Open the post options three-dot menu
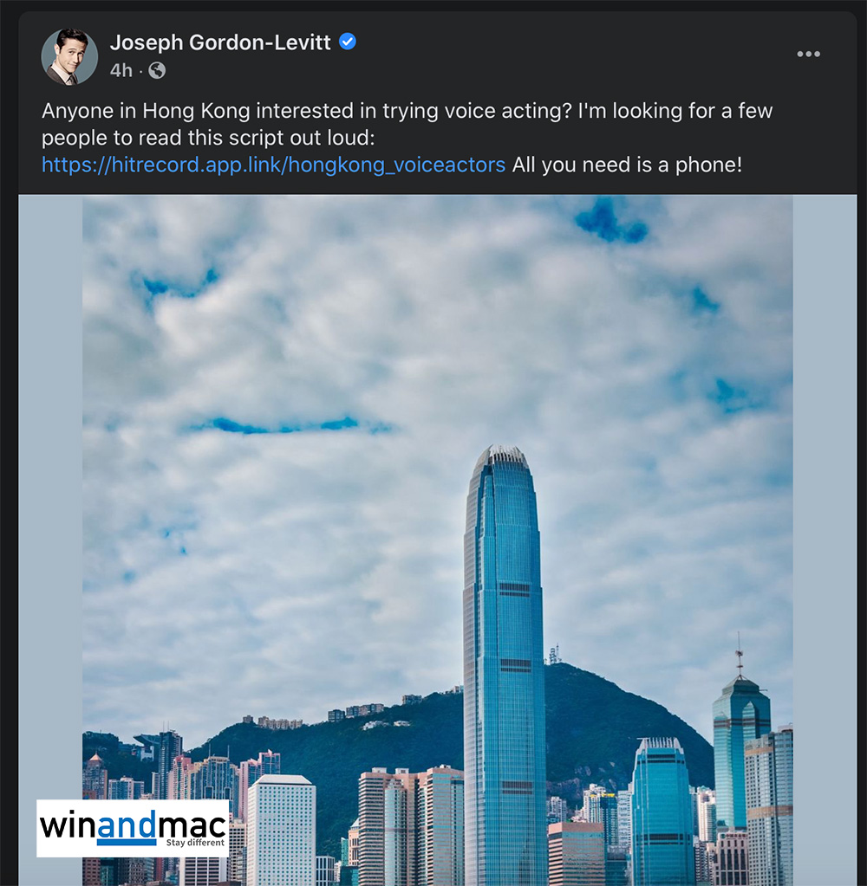 (x=808, y=54)
